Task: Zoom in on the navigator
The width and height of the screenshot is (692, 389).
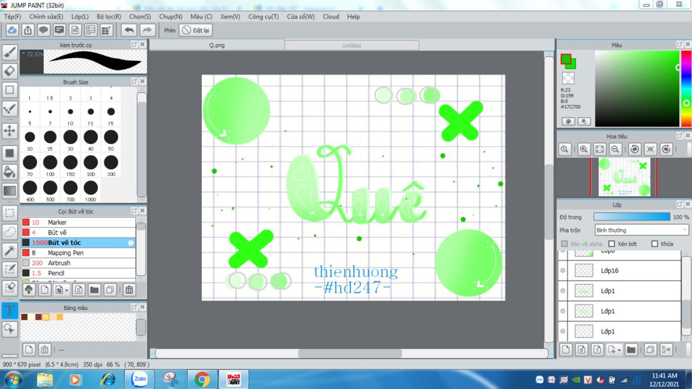Action: 583,150
